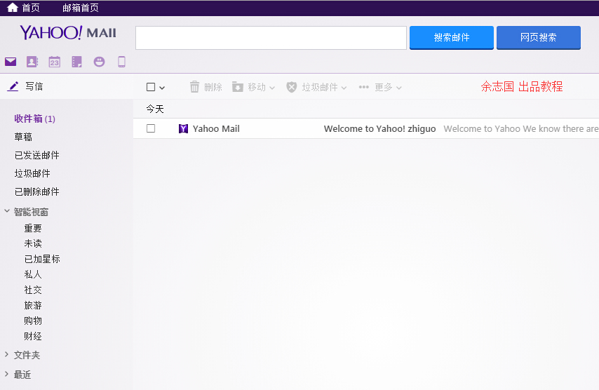Select the 私人 smart view
The height and width of the screenshot is (390, 599).
coord(33,274)
